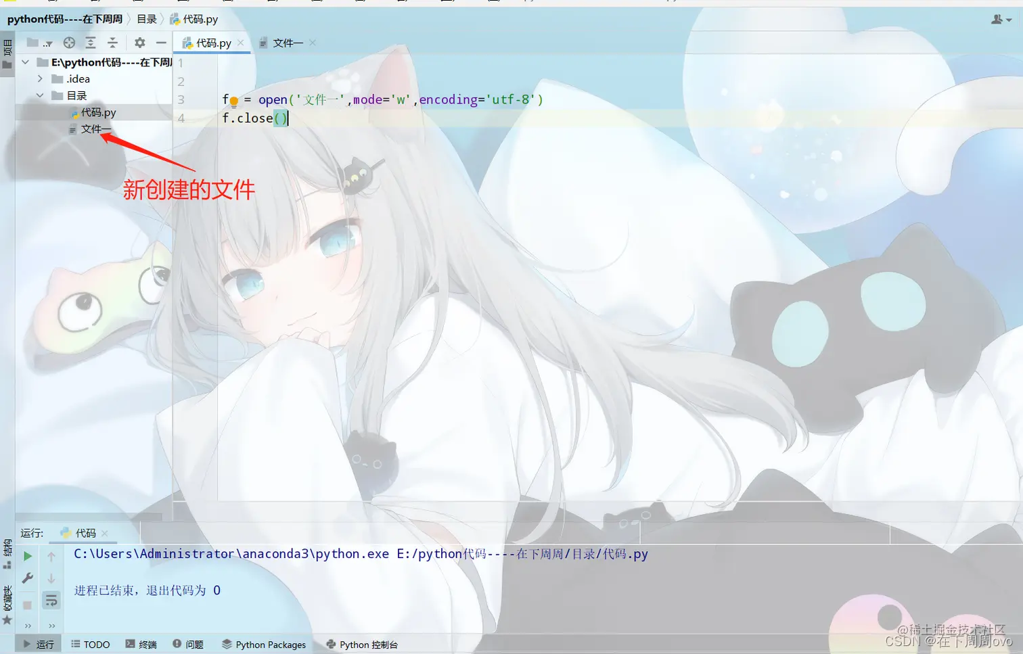Select 文件一 in the project tree
Viewport: 1023px width, 654px height.
pos(90,129)
